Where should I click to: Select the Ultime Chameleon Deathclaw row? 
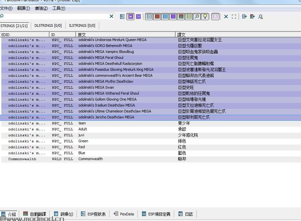click(151, 111)
